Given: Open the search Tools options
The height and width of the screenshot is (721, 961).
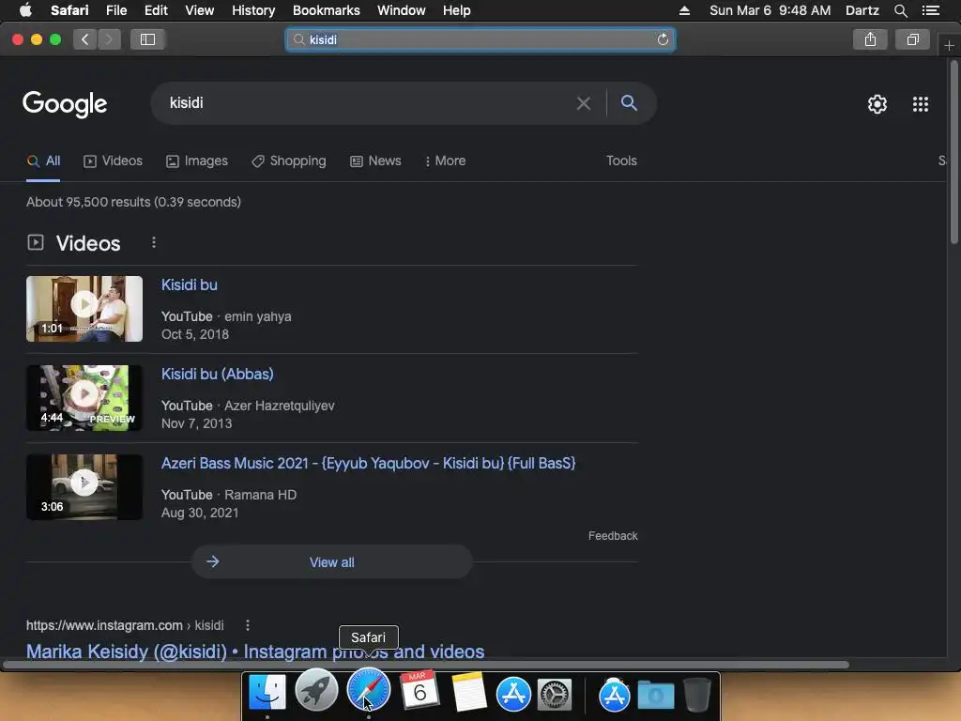Looking at the screenshot, I should pyautogui.click(x=621, y=161).
